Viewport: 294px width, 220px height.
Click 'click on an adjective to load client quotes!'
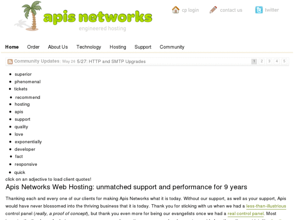[48, 179]
